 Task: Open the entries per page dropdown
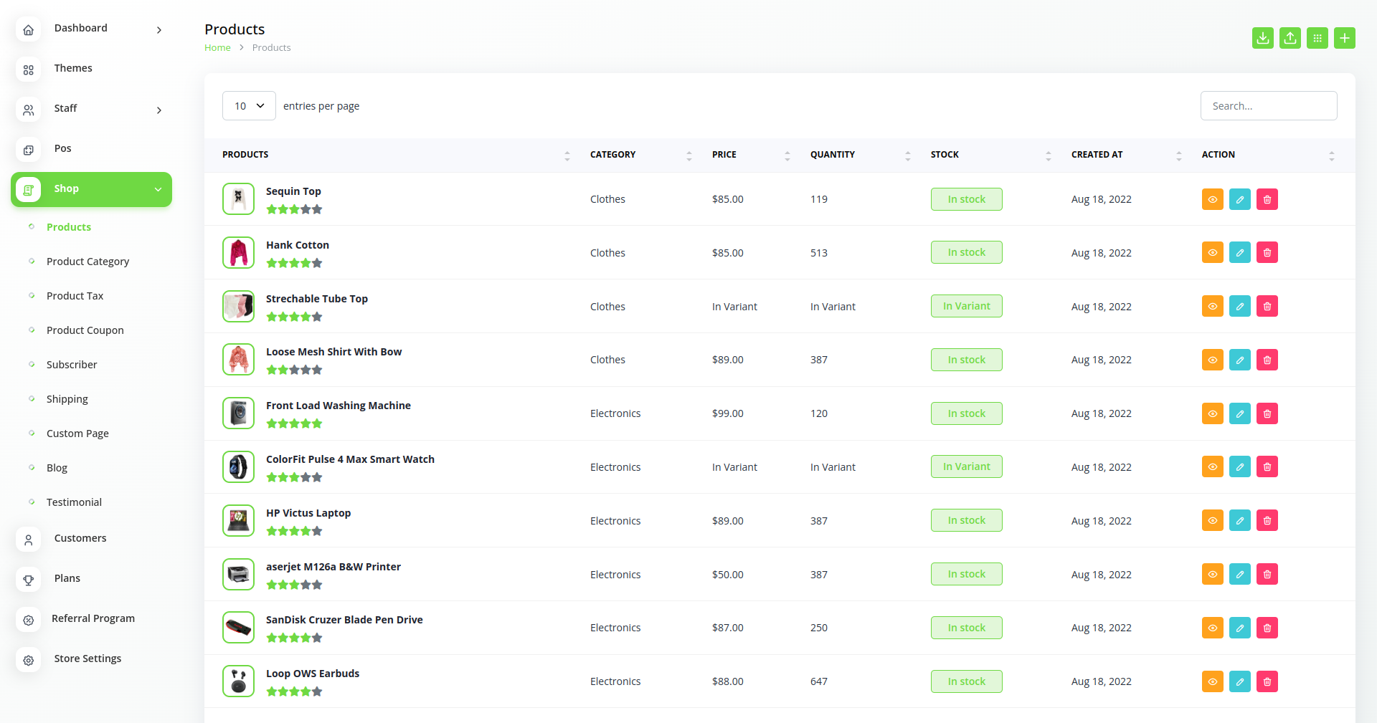pos(249,106)
